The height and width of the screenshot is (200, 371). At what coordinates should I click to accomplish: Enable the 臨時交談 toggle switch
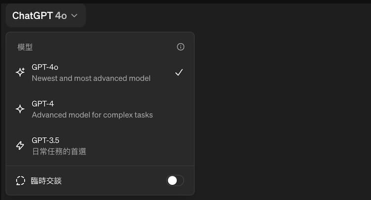tap(175, 181)
